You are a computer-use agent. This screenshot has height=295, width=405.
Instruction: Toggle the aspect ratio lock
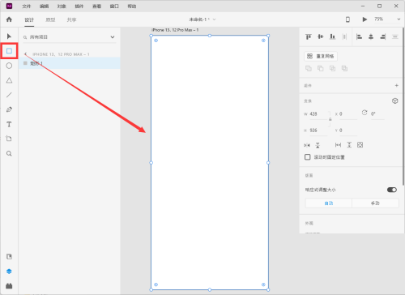click(x=330, y=119)
